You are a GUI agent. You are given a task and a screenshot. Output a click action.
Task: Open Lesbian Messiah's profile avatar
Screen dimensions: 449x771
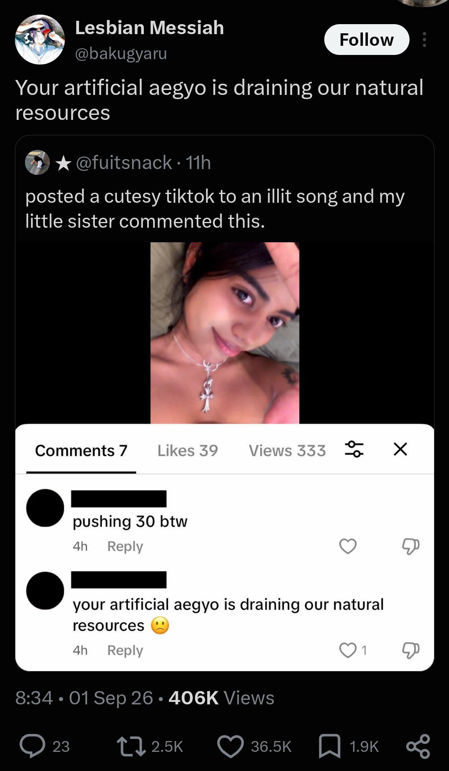coord(40,40)
